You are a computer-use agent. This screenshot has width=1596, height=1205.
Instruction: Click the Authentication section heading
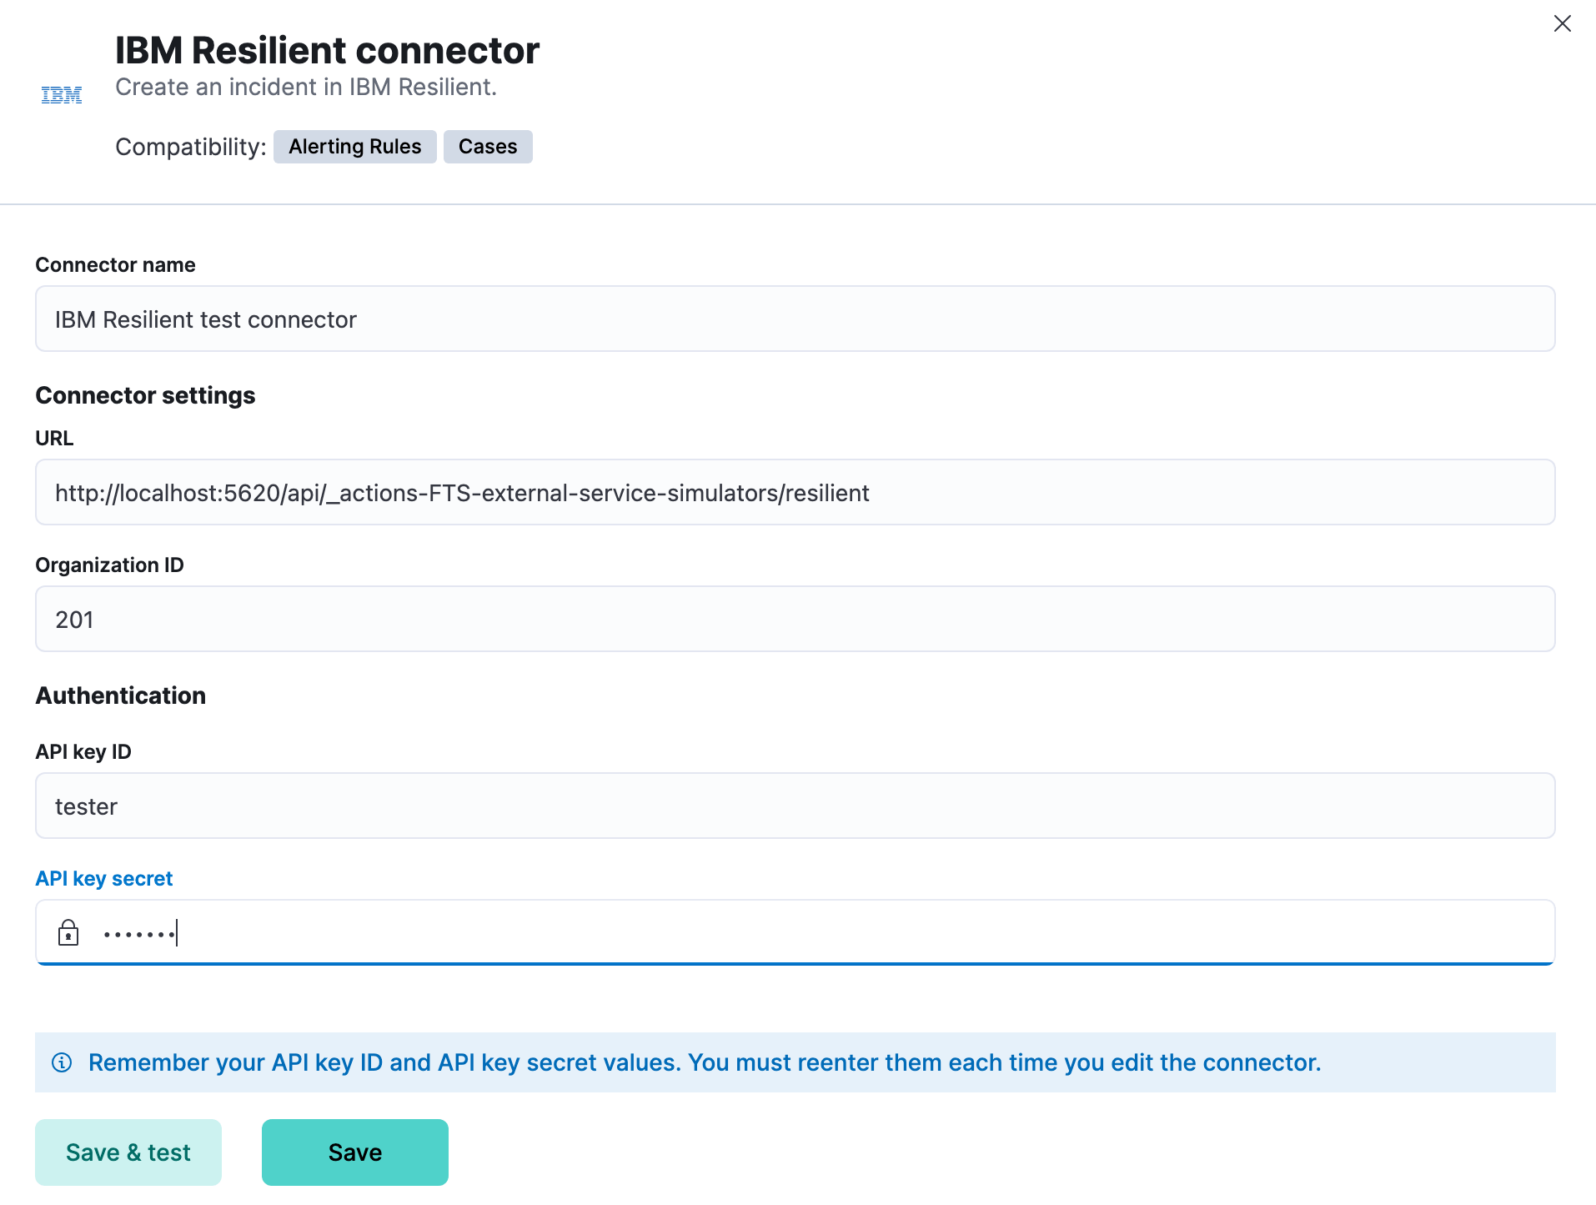[120, 695]
